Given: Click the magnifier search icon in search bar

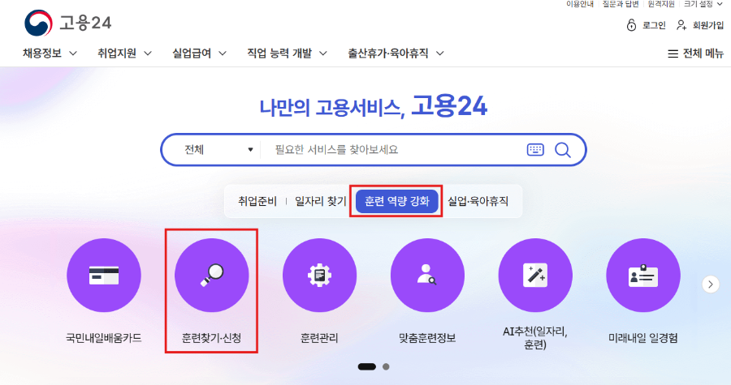Looking at the screenshot, I should [563, 150].
